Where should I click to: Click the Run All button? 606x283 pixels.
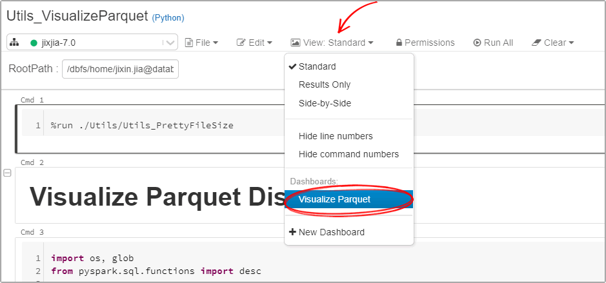click(493, 43)
